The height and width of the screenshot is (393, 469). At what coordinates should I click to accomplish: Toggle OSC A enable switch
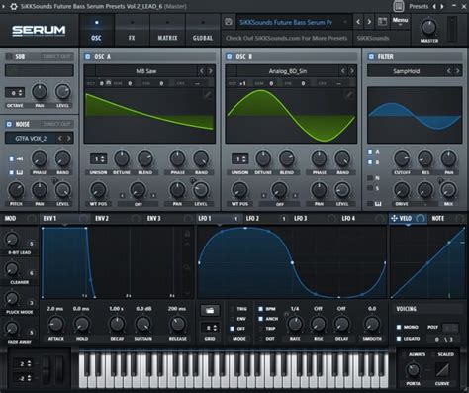(88, 56)
